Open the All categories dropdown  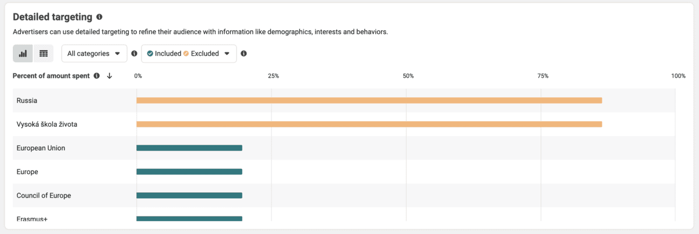pos(94,54)
